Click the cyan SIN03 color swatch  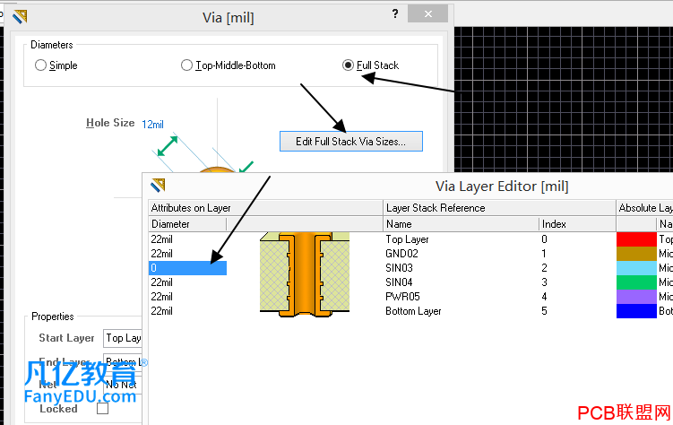pyautogui.click(x=636, y=268)
